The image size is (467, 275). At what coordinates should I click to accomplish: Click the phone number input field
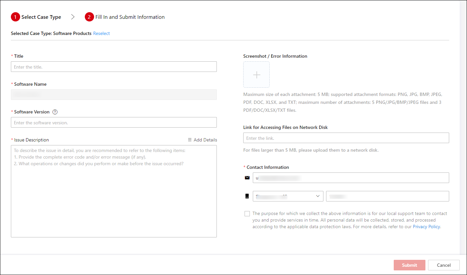387,196
